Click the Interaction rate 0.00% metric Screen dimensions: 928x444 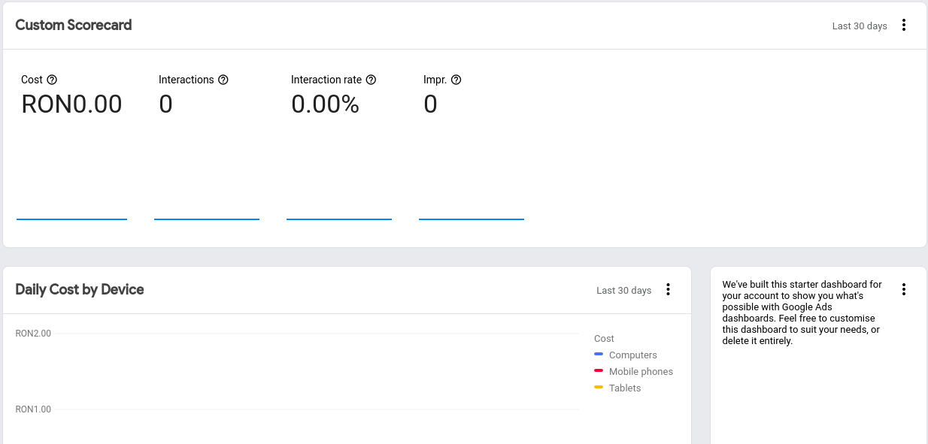[325, 104]
